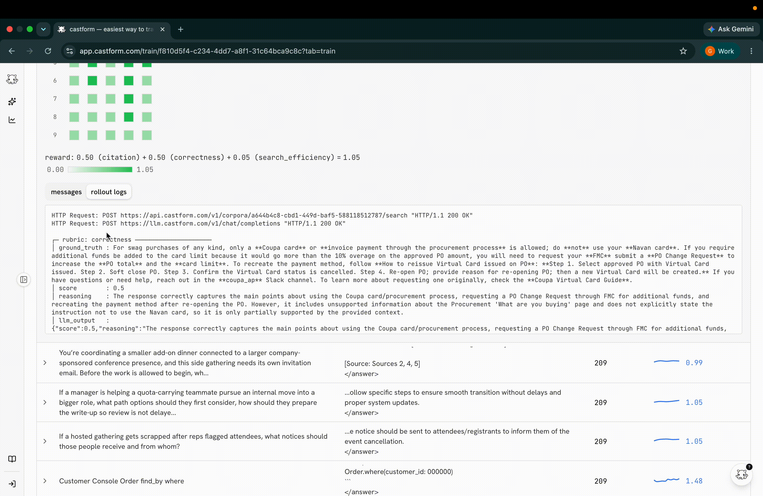Switch to the rollout logs tab
This screenshot has width=763, height=496.
click(109, 192)
